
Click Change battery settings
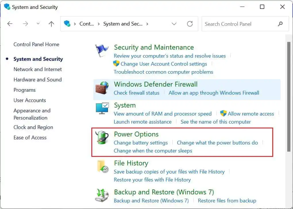(141, 142)
